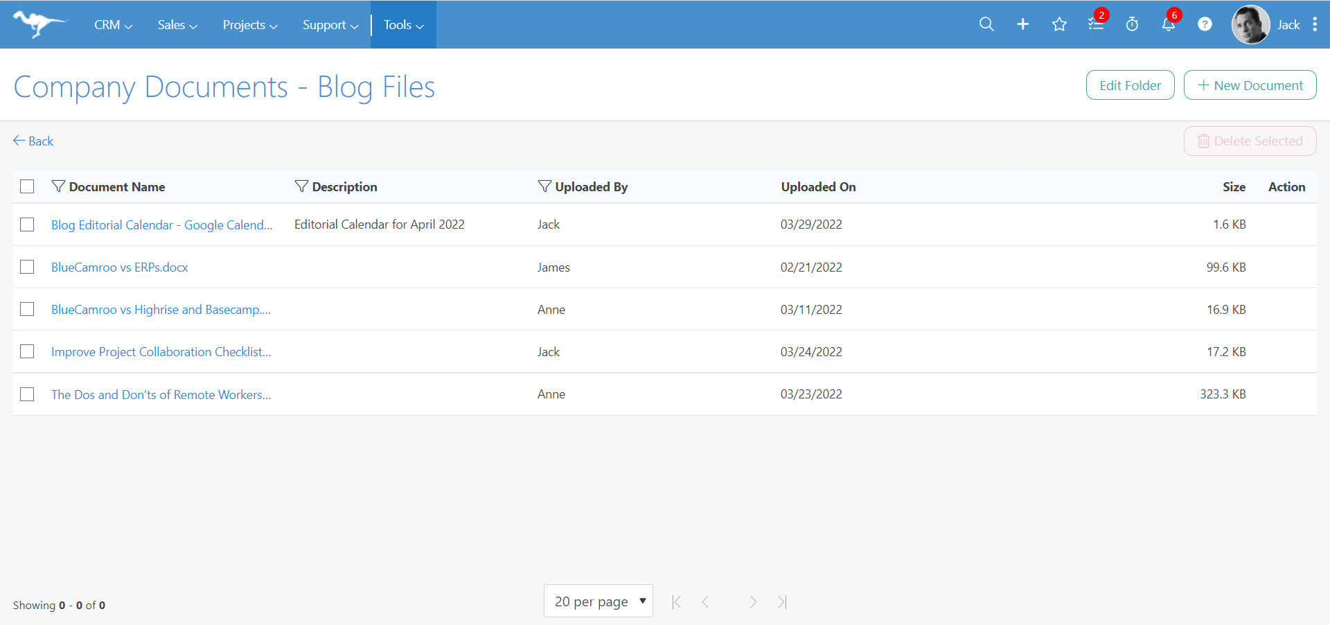Click uploader James in second row
Screen dimensions: 1330x625
[553, 267]
